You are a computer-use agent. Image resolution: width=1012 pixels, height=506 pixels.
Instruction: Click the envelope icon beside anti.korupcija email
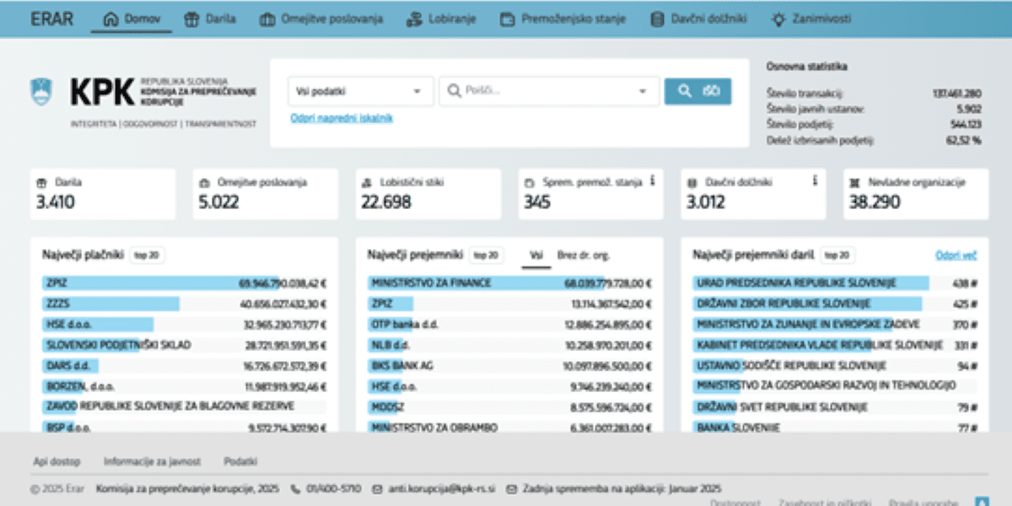(378, 488)
